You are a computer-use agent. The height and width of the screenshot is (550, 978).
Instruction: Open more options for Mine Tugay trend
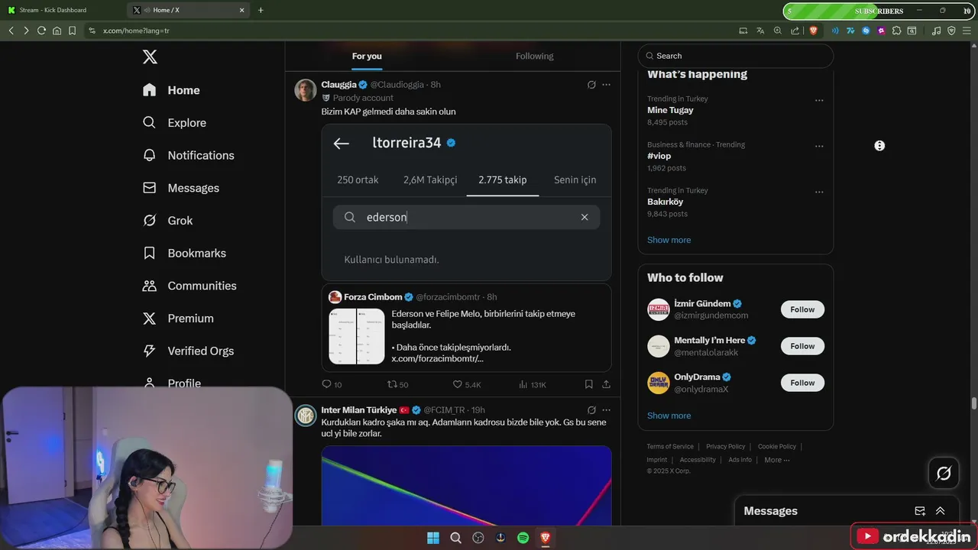(x=819, y=100)
